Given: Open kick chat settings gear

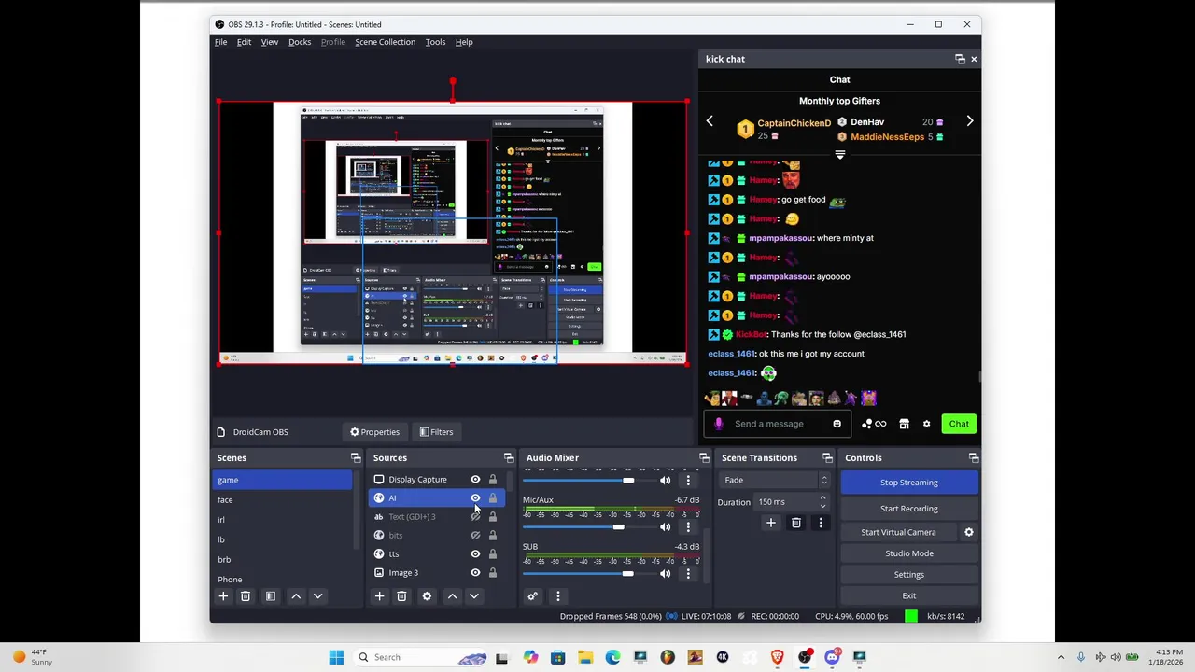Looking at the screenshot, I should [926, 425].
